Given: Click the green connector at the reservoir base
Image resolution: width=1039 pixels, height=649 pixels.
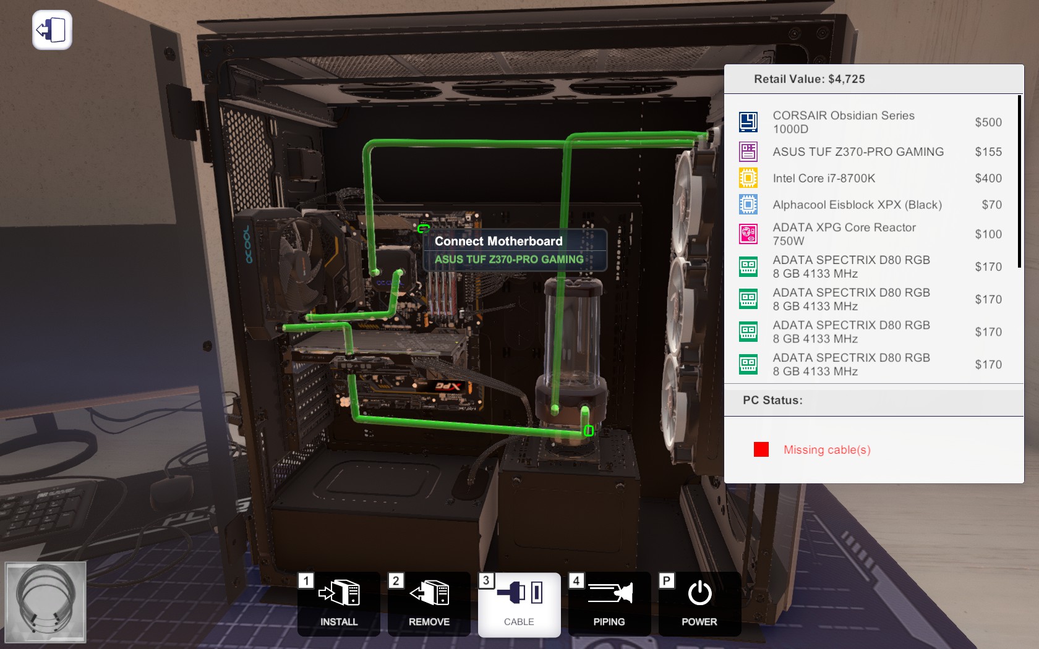Looking at the screenshot, I should [589, 431].
